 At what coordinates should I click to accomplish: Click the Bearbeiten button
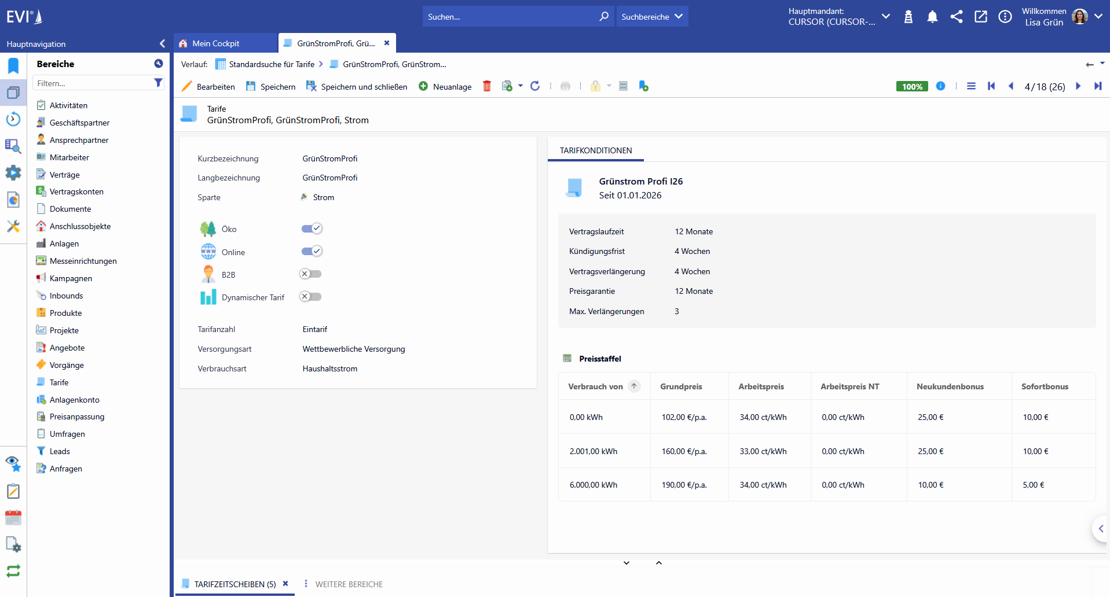208,86
